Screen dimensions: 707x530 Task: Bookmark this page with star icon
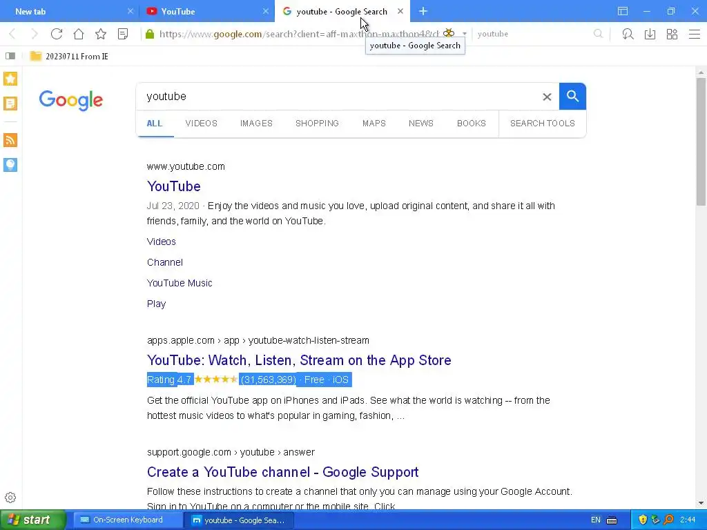pos(101,34)
